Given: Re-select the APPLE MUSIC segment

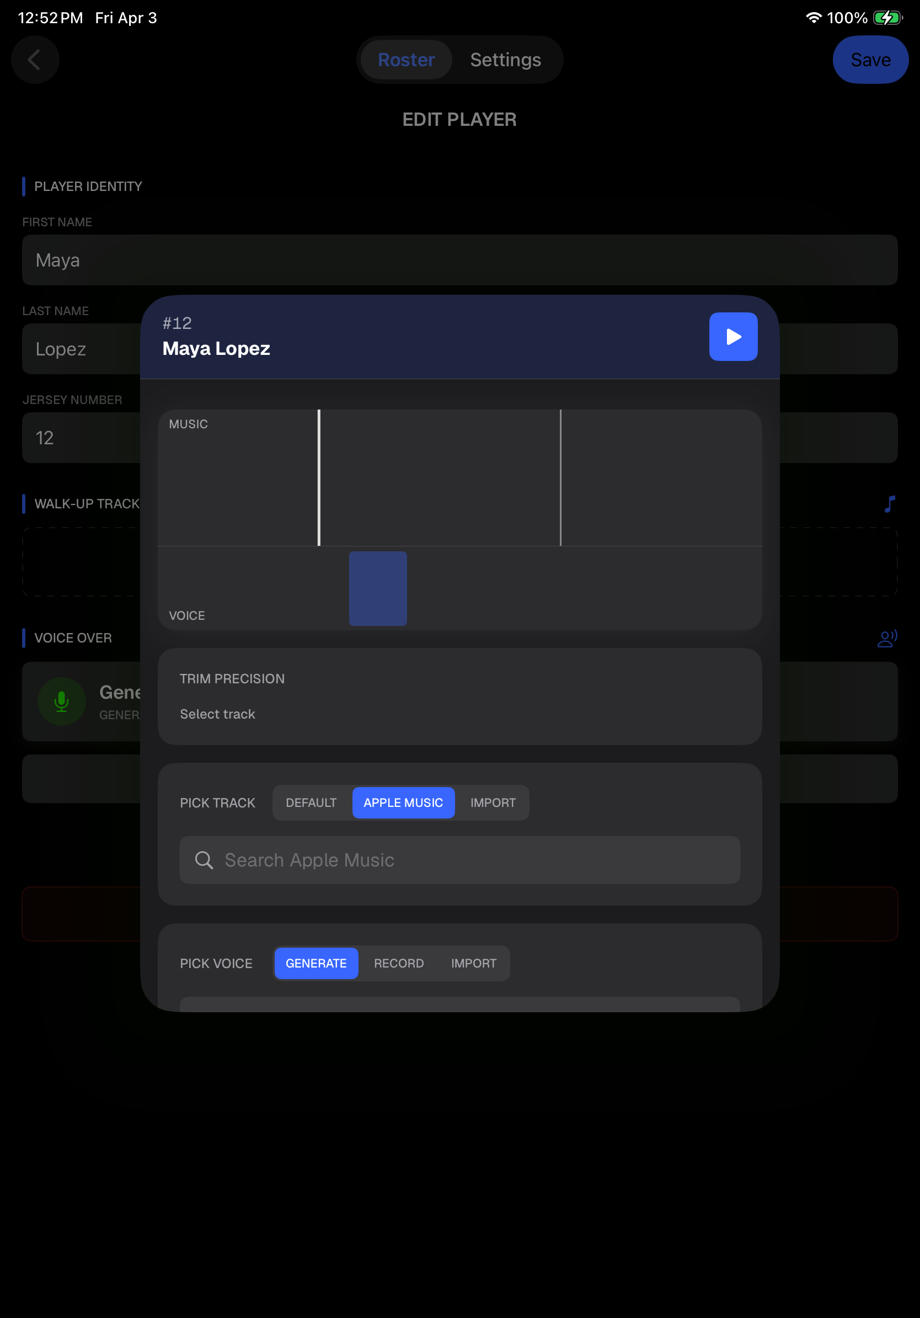Looking at the screenshot, I should click(x=403, y=803).
